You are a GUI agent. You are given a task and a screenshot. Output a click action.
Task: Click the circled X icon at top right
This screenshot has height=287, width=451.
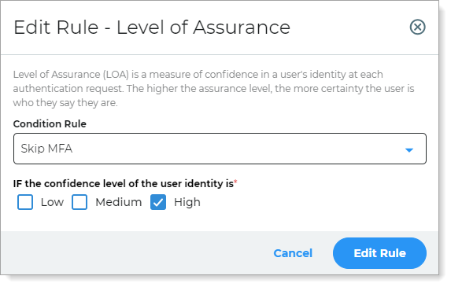click(x=417, y=27)
